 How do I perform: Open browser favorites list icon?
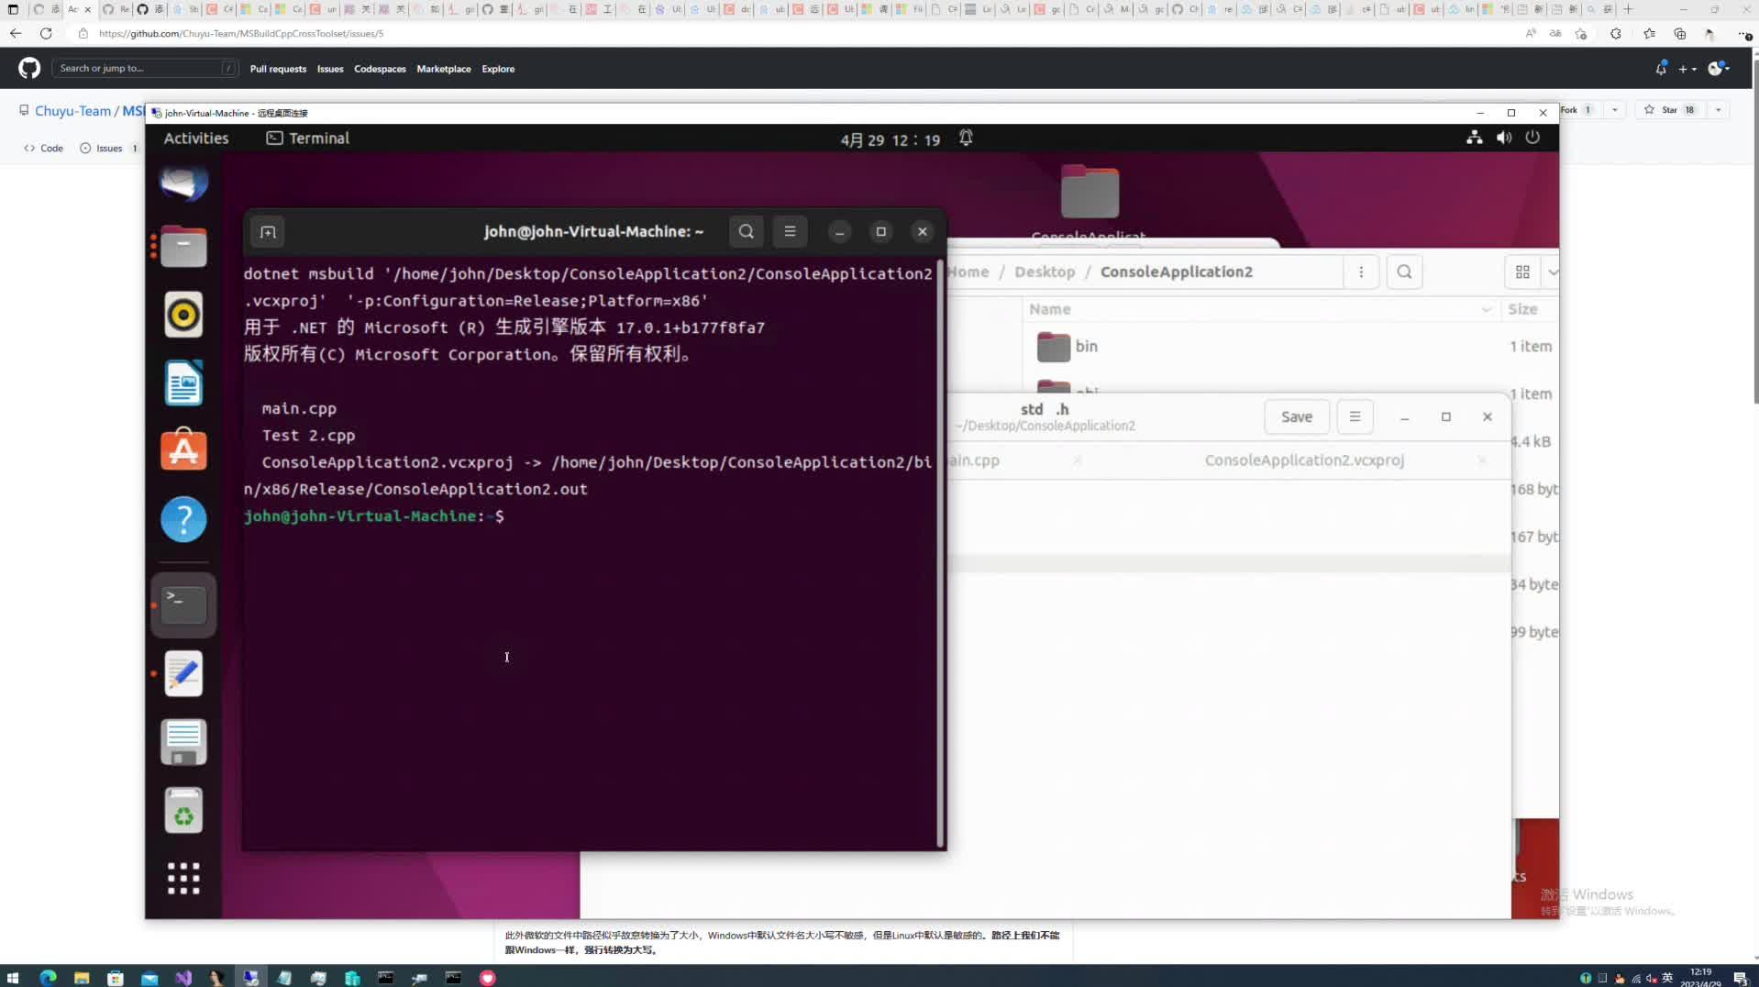tap(1649, 34)
